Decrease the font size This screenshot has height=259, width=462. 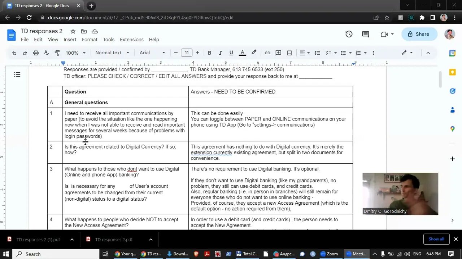(x=176, y=53)
